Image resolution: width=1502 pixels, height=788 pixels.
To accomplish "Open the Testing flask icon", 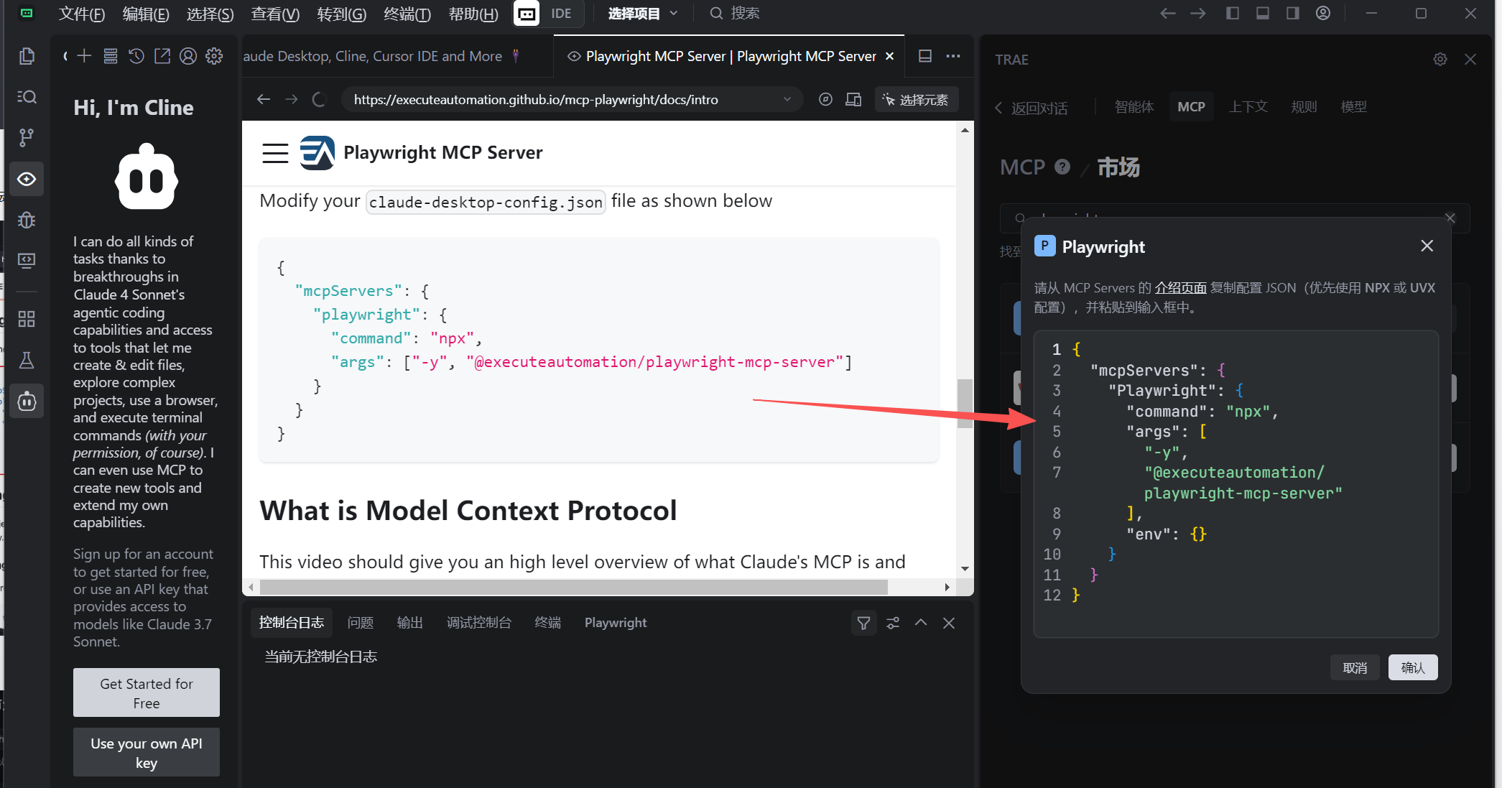I will click(27, 360).
